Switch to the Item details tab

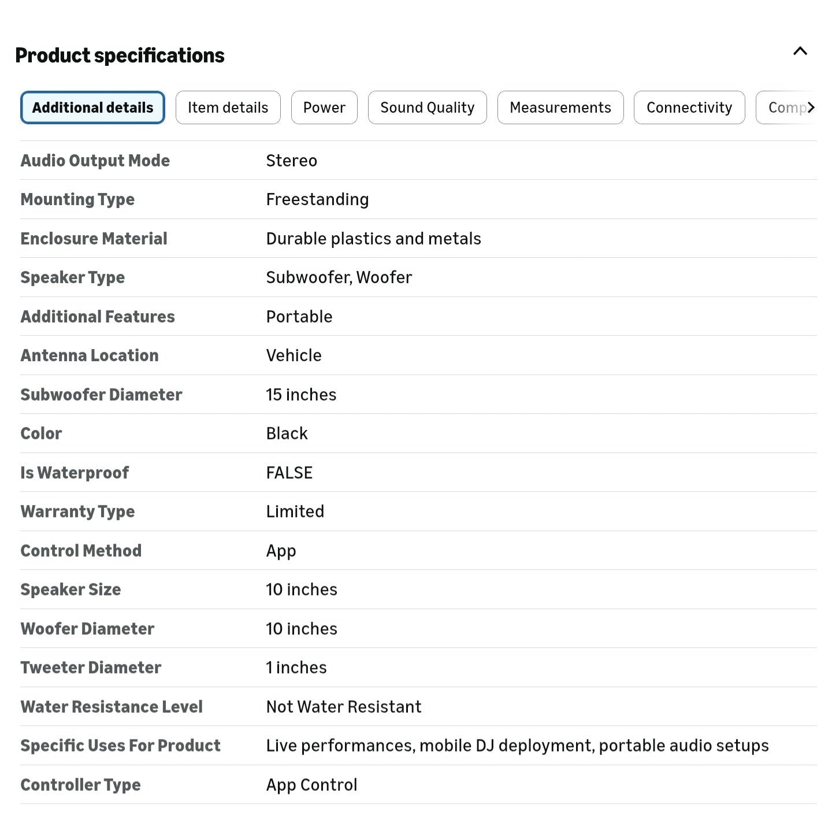(x=228, y=107)
